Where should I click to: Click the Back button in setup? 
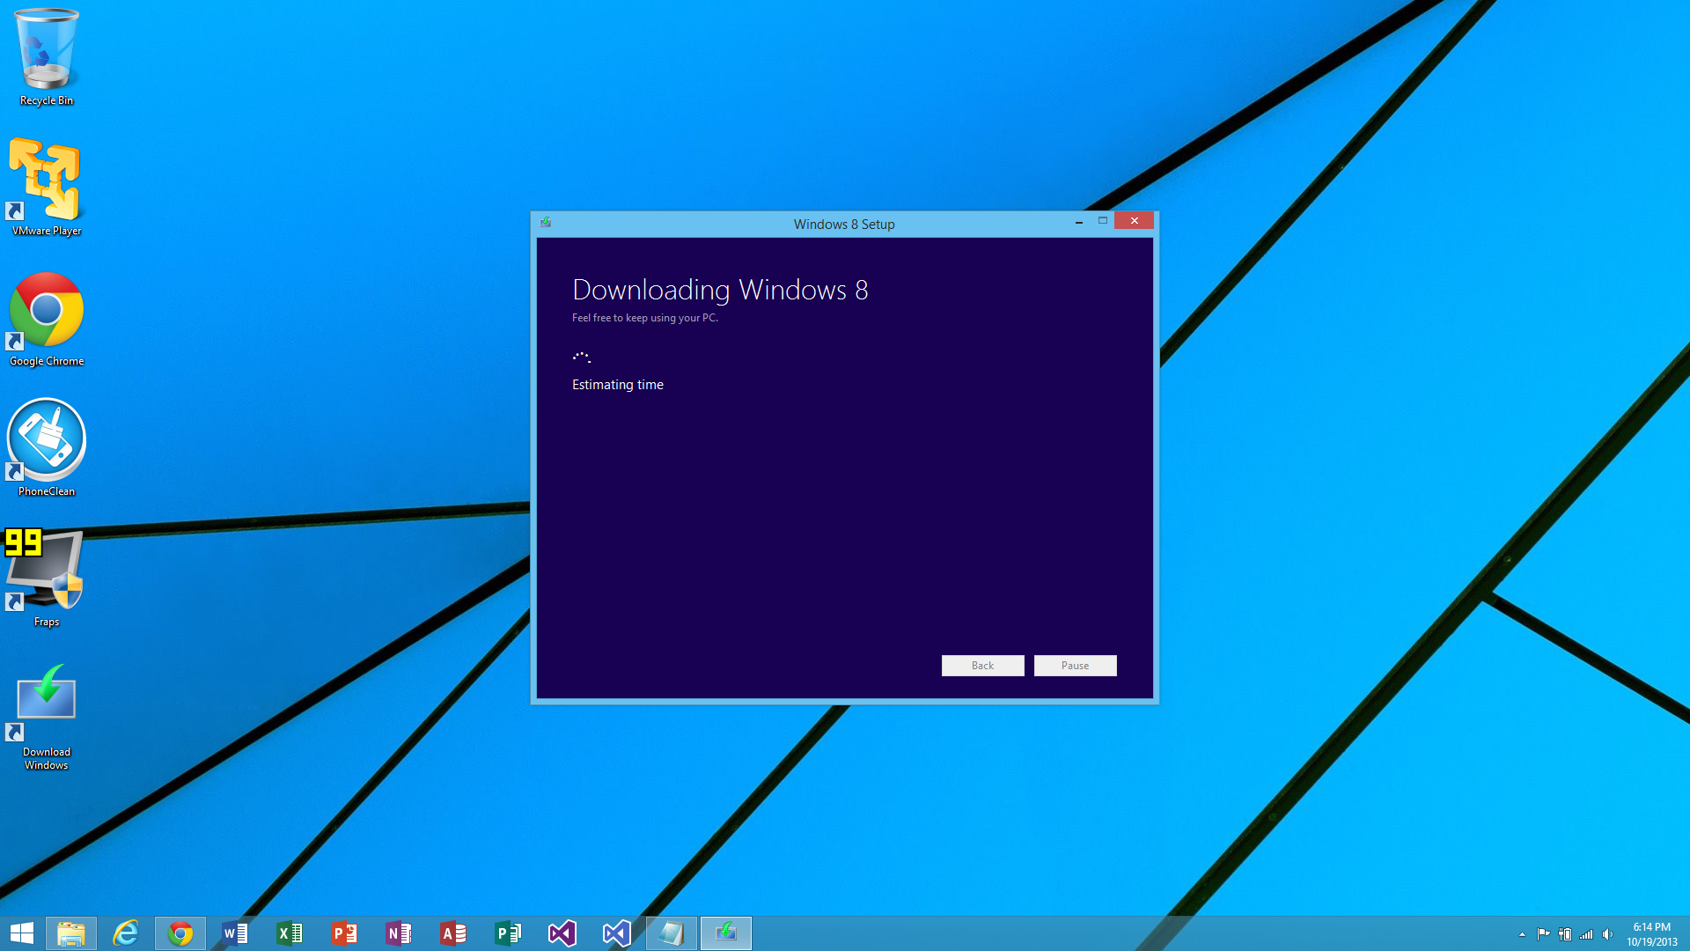tap(982, 666)
